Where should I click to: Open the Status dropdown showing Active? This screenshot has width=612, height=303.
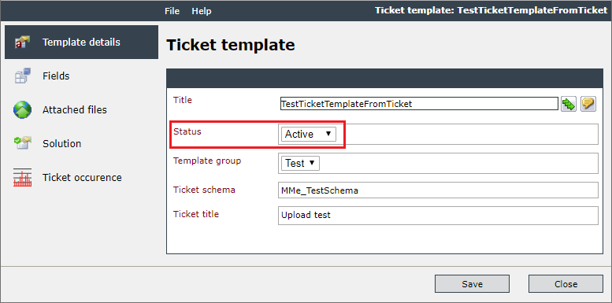(x=308, y=134)
